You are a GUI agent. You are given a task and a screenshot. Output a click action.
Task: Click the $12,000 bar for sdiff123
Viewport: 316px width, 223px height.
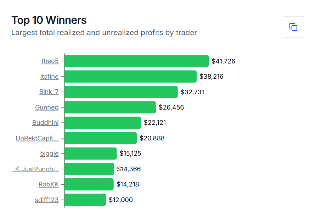[x=85, y=200]
